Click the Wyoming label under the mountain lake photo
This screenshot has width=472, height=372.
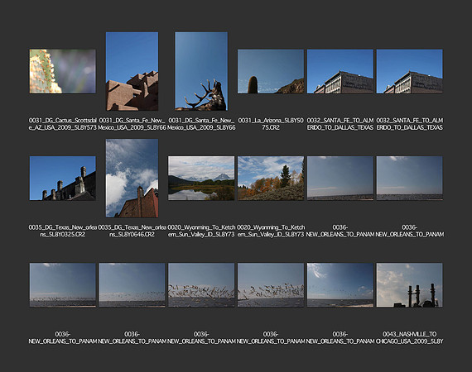coord(201,231)
